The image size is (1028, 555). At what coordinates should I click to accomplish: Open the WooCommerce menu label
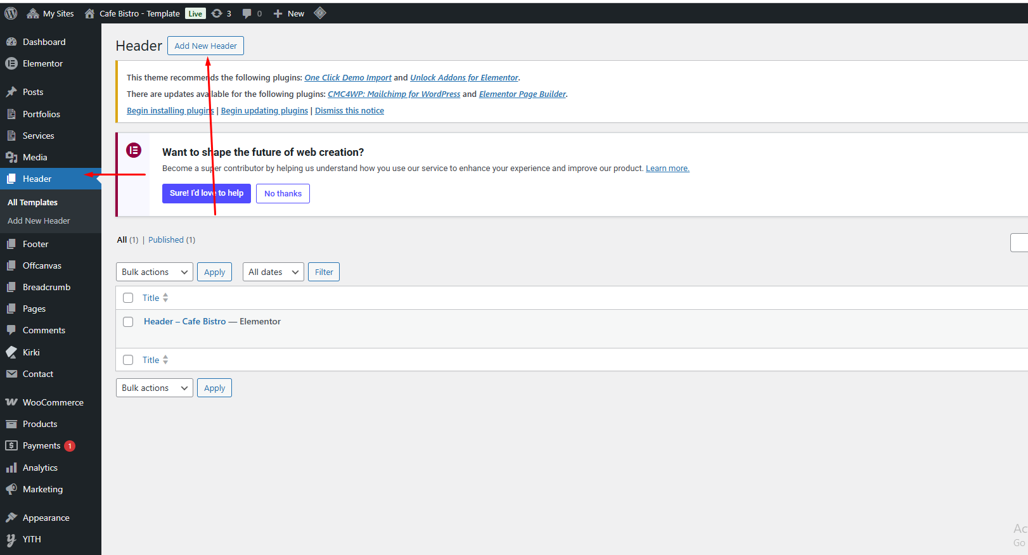[x=53, y=402]
